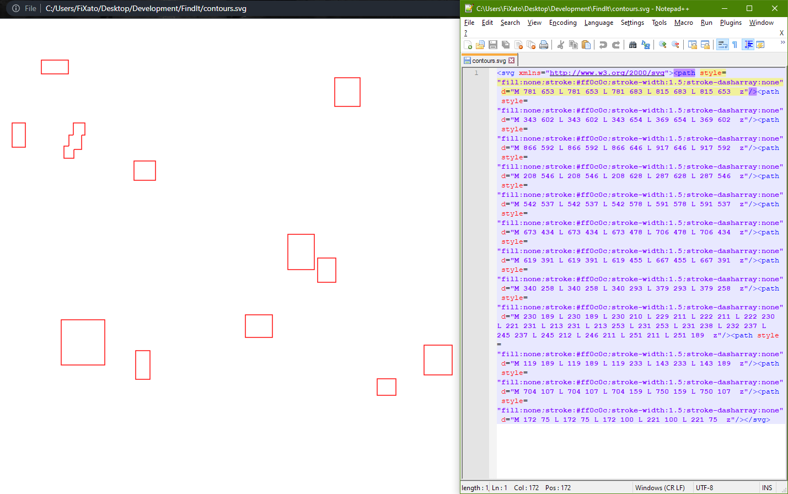Open the Plugins menu
Image resolution: width=788 pixels, height=494 pixels.
731,23
